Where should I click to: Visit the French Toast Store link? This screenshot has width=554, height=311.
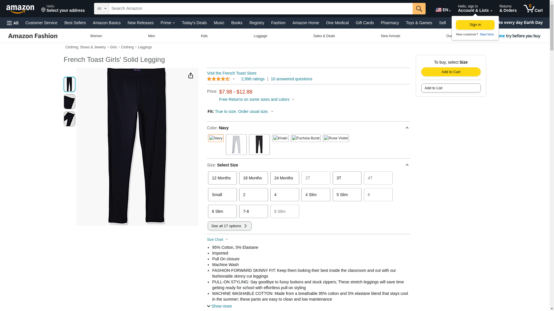pyautogui.click(x=232, y=73)
